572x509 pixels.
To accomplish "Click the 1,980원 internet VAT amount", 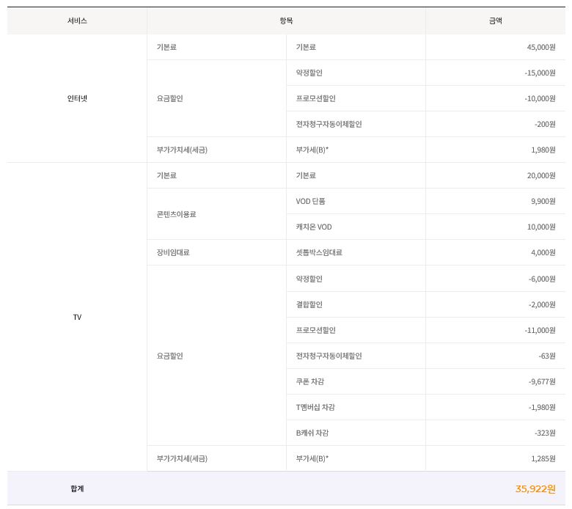I will coord(543,150).
